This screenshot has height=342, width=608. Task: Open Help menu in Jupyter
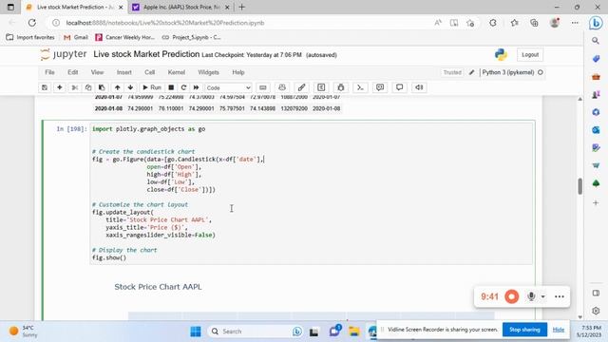coord(238,72)
